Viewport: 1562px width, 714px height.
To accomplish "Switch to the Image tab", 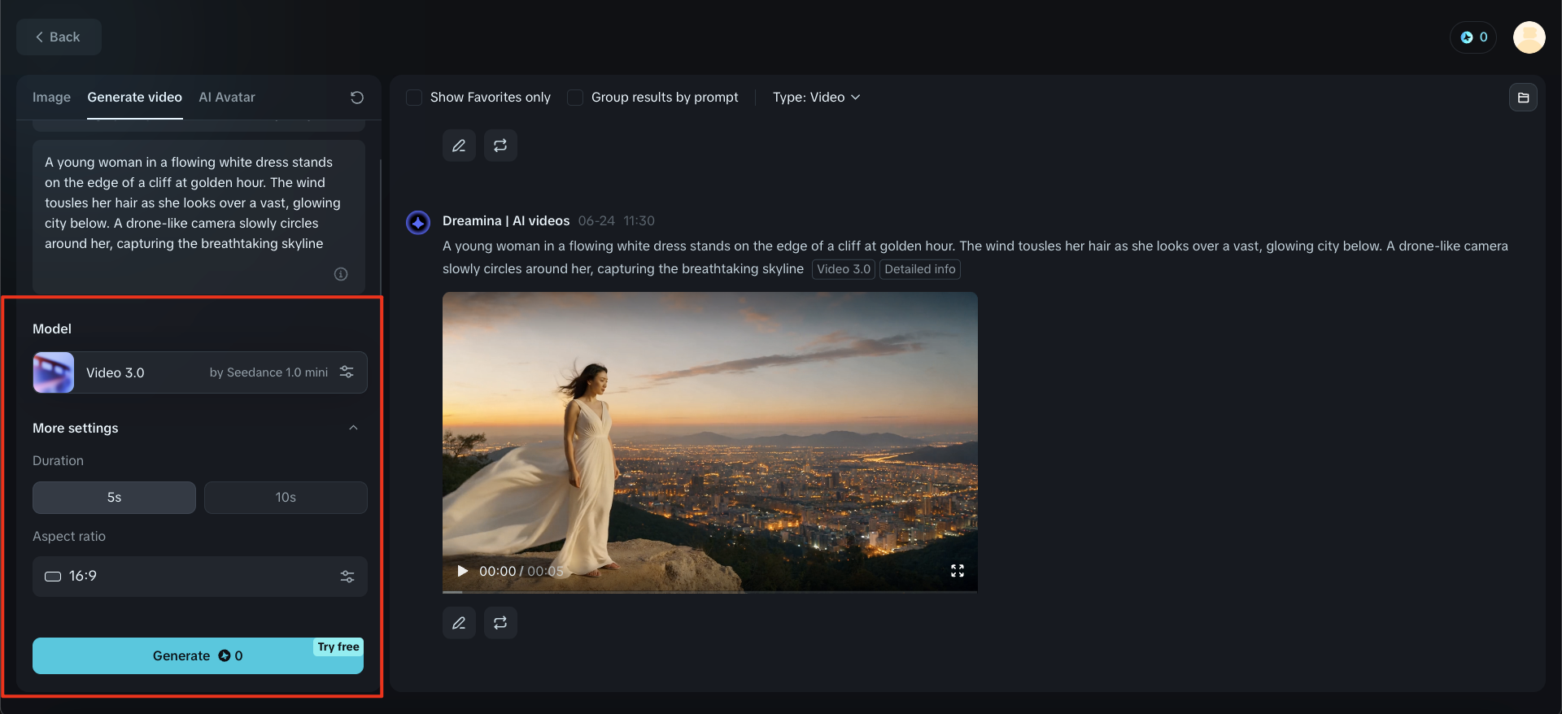I will 51,97.
